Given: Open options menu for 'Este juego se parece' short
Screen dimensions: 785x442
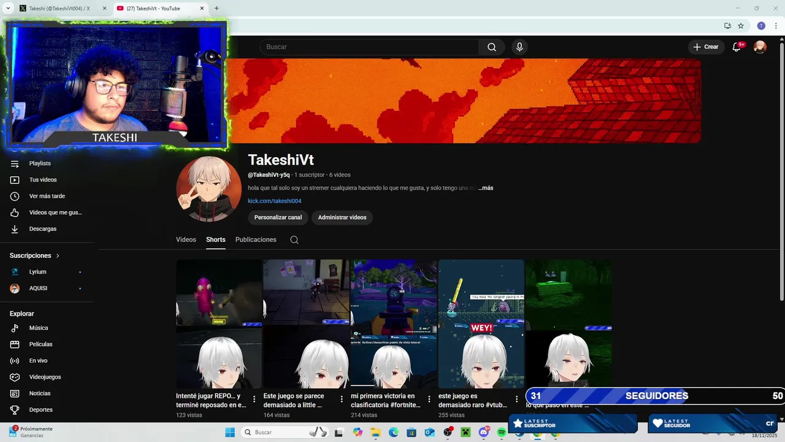Looking at the screenshot, I should tap(342, 400).
